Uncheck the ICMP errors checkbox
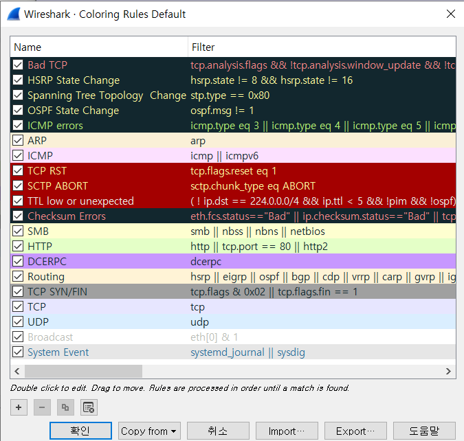This screenshot has width=464, height=441. pyautogui.click(x=18, y=125)
